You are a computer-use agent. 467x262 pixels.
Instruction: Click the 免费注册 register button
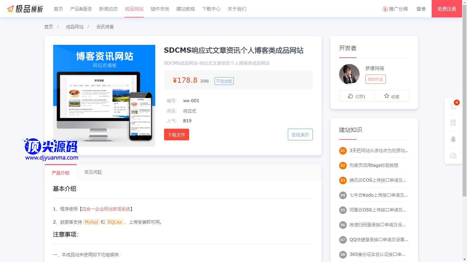[447, 9]
